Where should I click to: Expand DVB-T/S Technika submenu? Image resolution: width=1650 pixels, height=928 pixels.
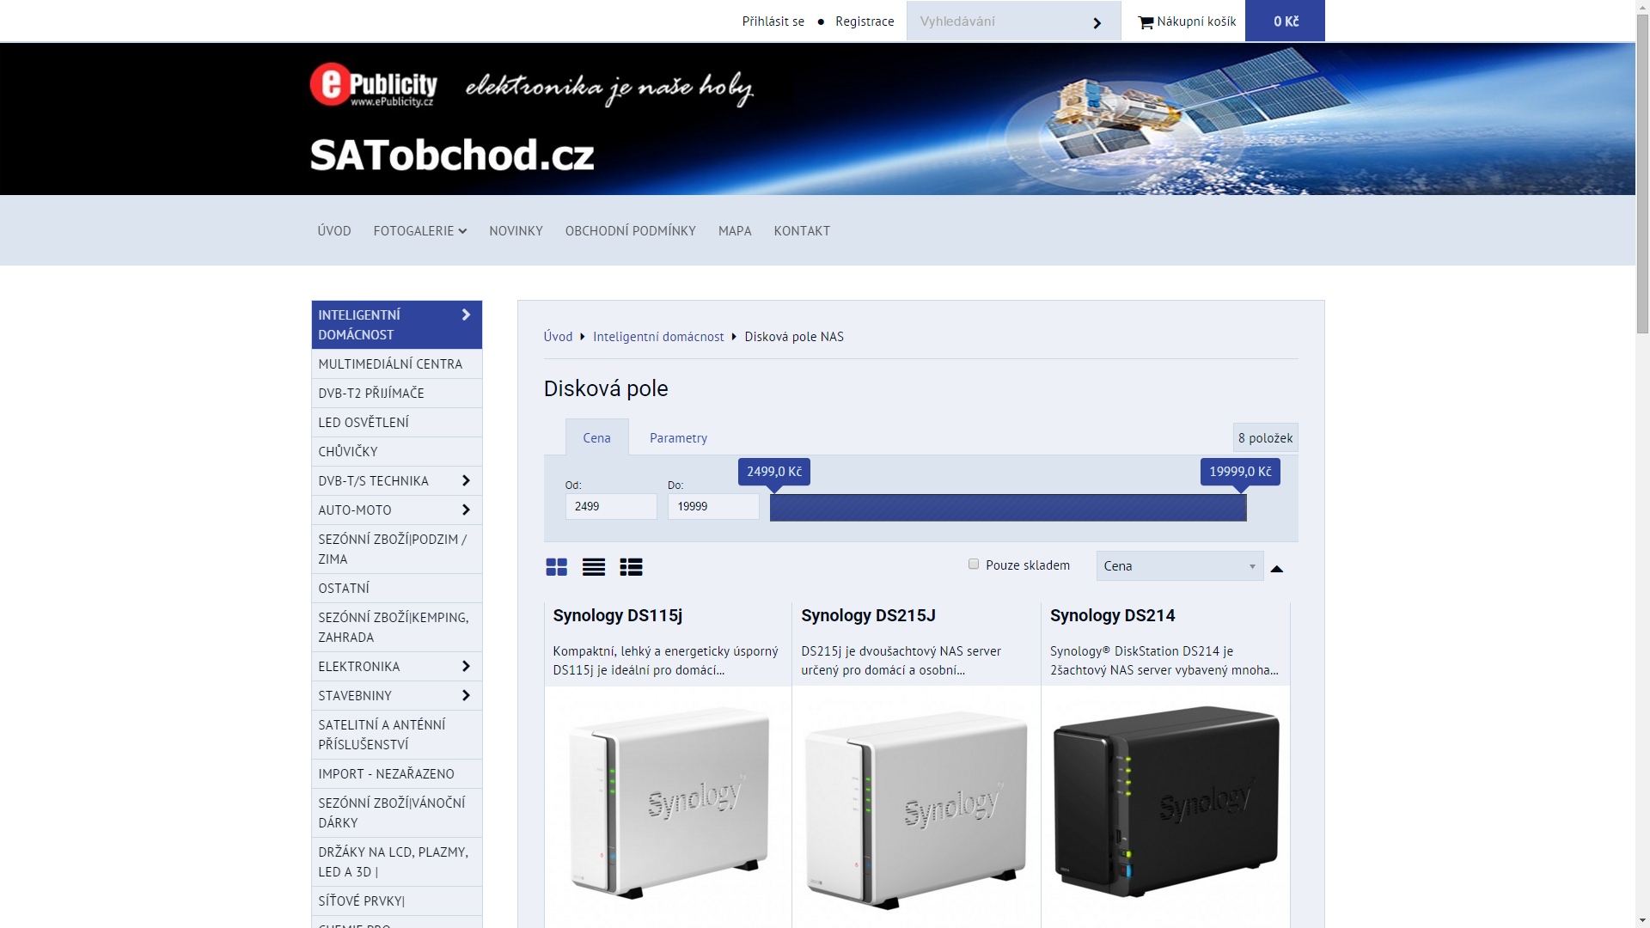click(466, 481)
